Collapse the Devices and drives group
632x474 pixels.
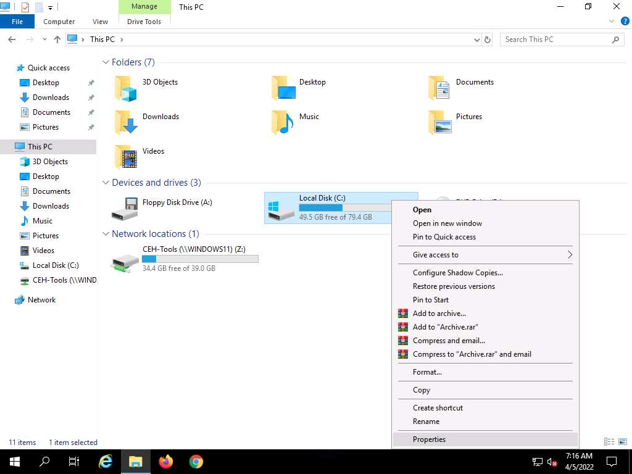(x=106, y=183)
